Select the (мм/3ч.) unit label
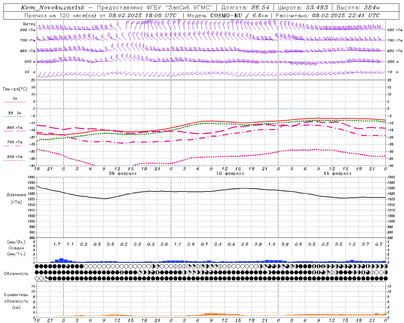The image size is (404, 323). pyautogui.click(x=16, y=242)
